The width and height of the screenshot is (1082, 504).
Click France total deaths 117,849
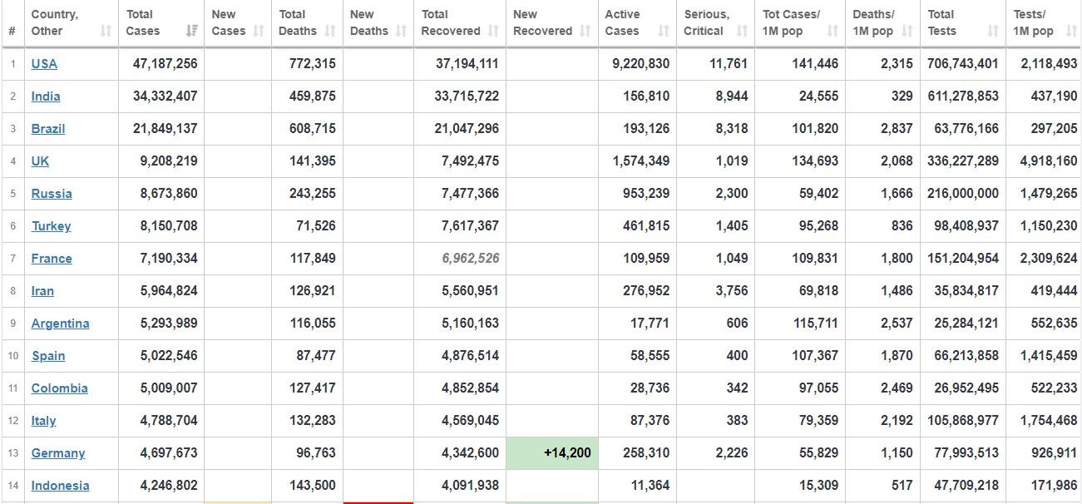pos(313,259)
